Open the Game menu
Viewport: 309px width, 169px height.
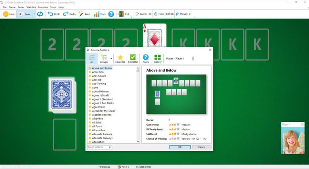pyautogui.click(x=12, y=7)
